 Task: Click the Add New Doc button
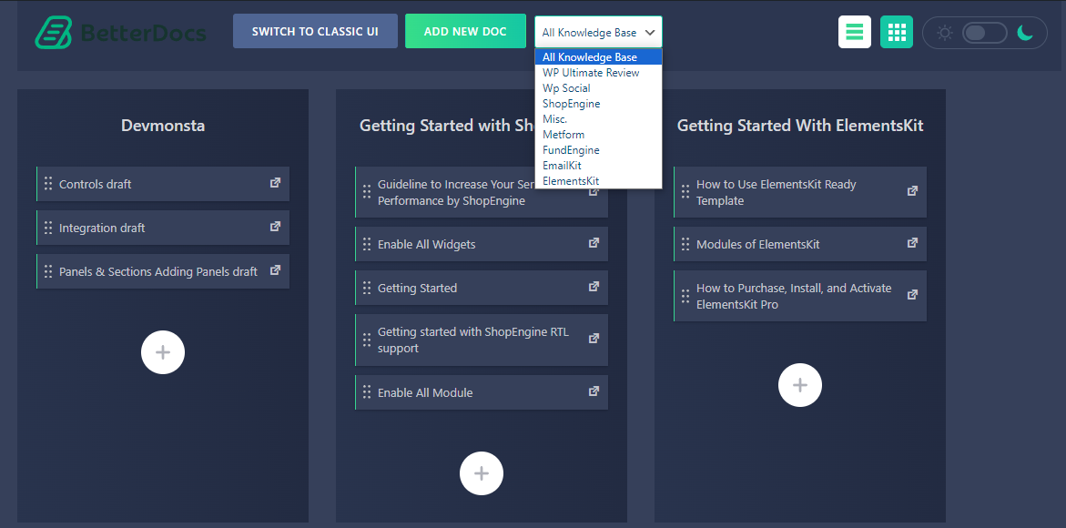click(465, 31)
